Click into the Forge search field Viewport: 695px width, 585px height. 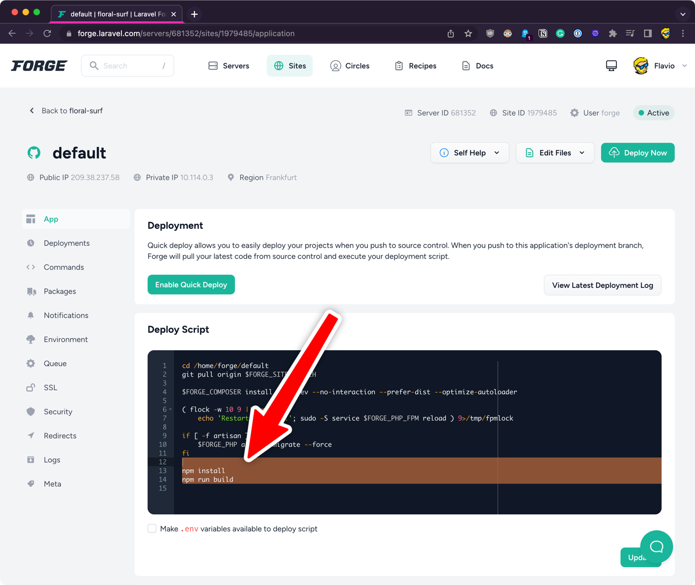128,66
